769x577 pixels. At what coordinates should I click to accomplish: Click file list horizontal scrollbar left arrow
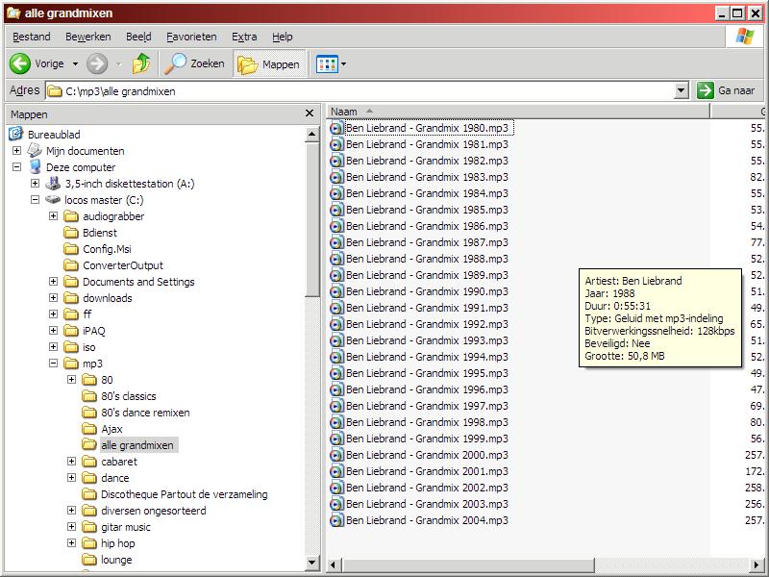point(334,564)
